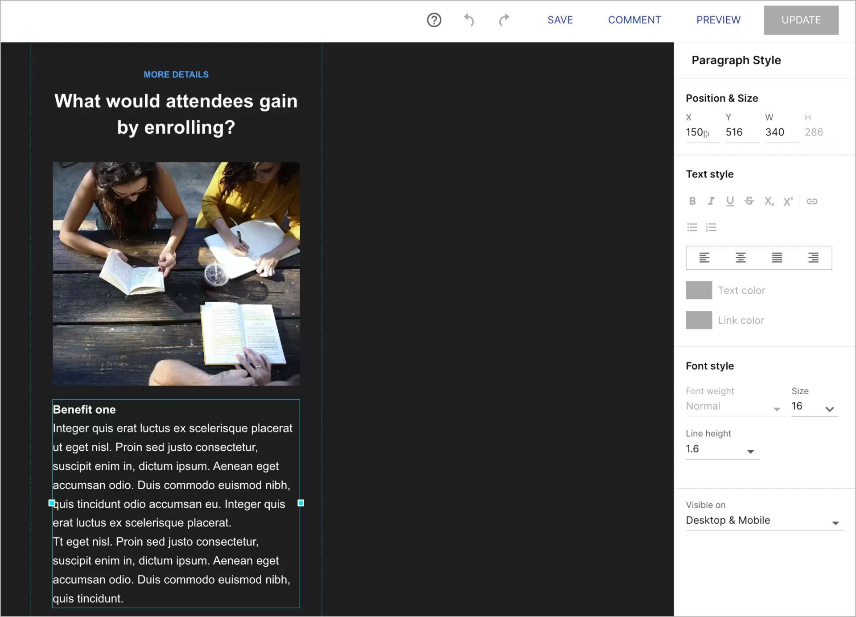This screenshot has height=617, width=856.
Task: Apply italic text style
Action: (711, 201)
